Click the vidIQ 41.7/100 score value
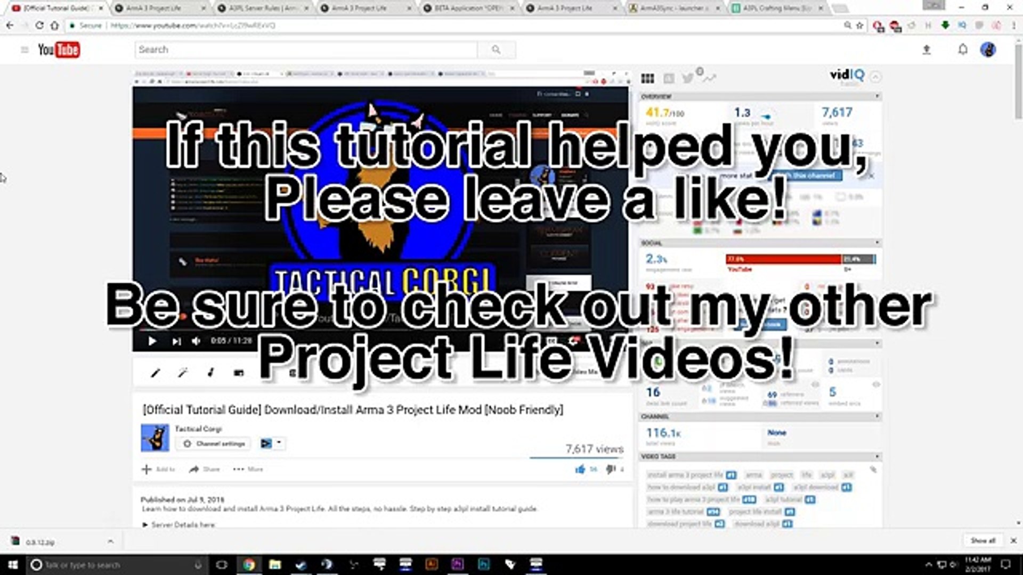The image size is (1023, 575). click(664, 112)
